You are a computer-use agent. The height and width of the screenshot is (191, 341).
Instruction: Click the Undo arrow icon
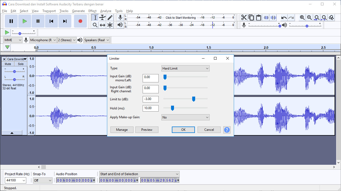(284, 18)
